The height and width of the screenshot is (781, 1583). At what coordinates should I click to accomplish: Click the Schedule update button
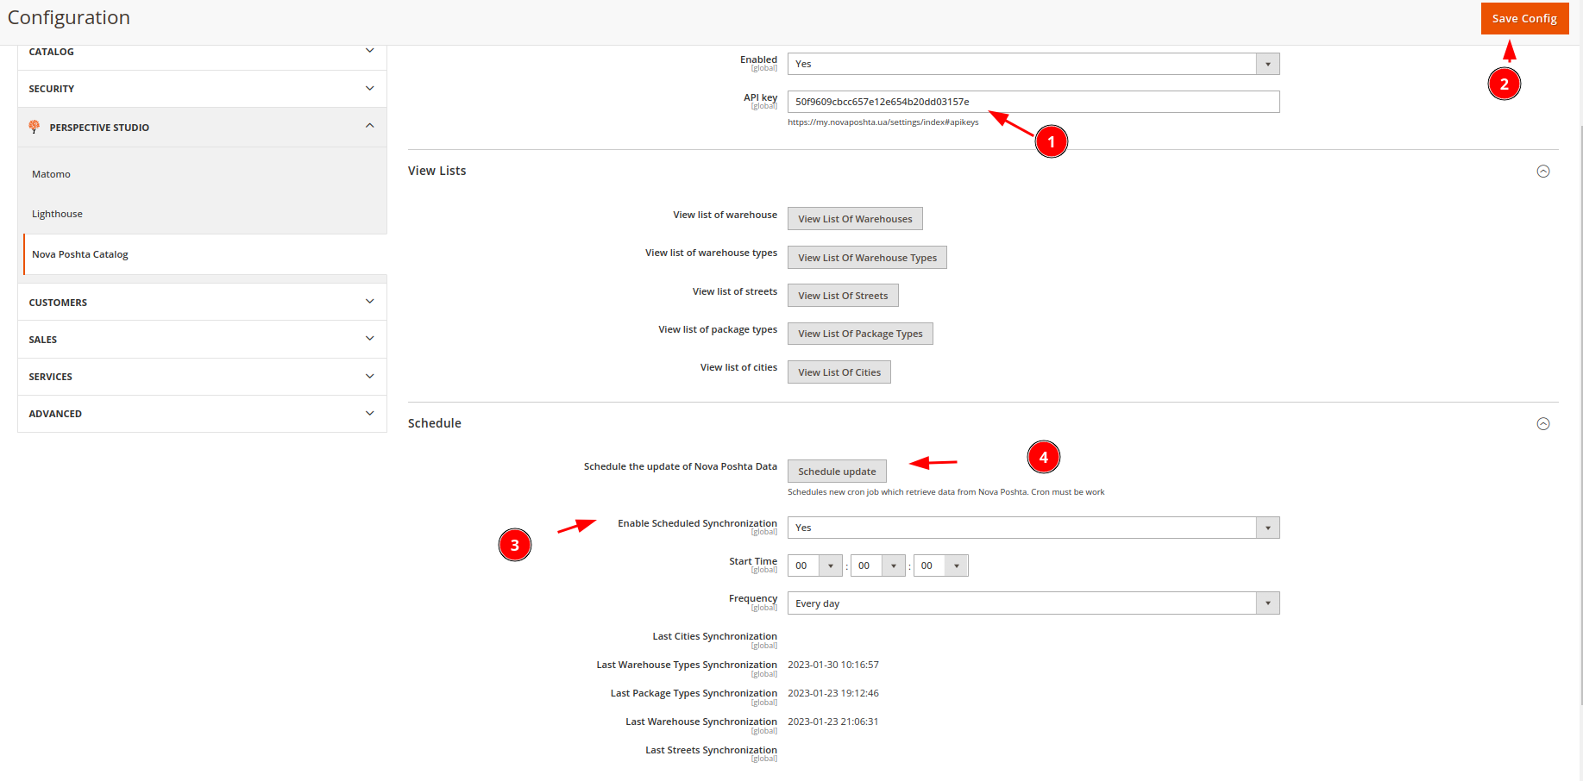click(837, 472)
